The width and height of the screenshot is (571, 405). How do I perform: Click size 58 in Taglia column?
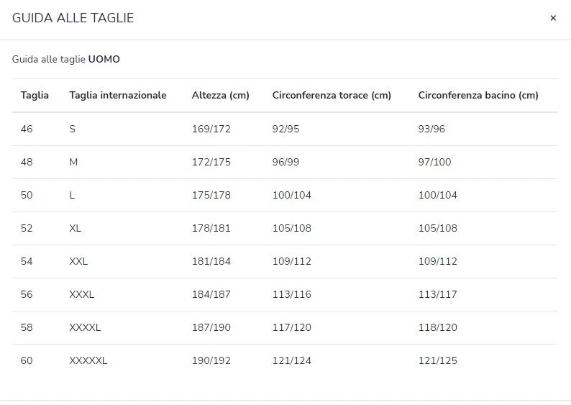[x=27, y=327]
